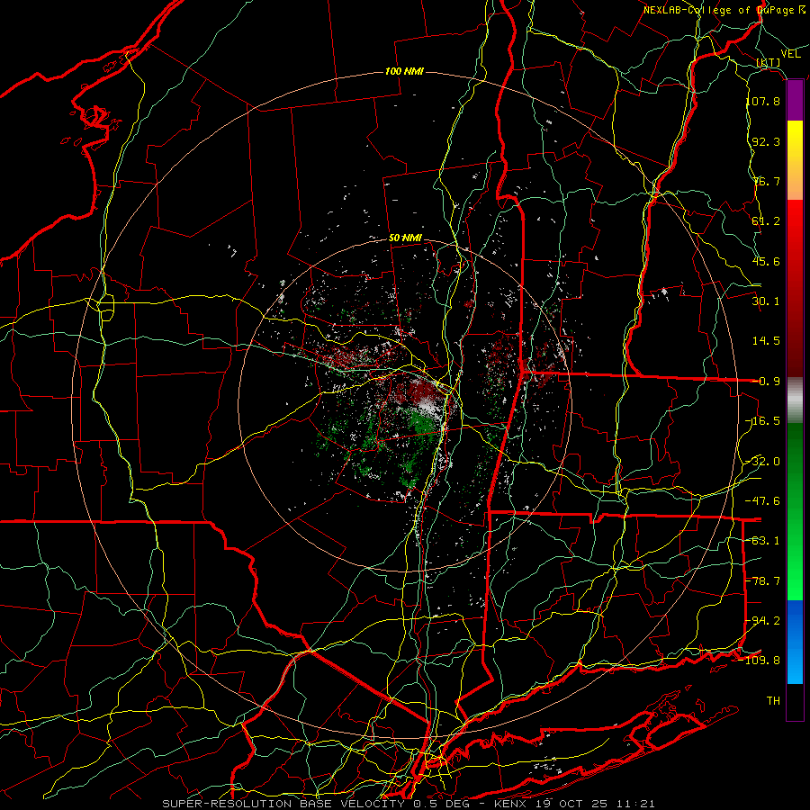The width and height of the screenshot is (810, 810).
Task: Pick the gray near-zero segment of the color bar
Action: (795, 400)
